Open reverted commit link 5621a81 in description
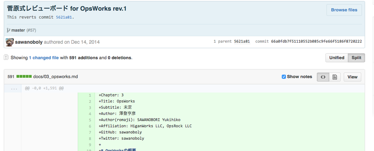Screen dimensions: 374x151 click(x=64, y=17)
